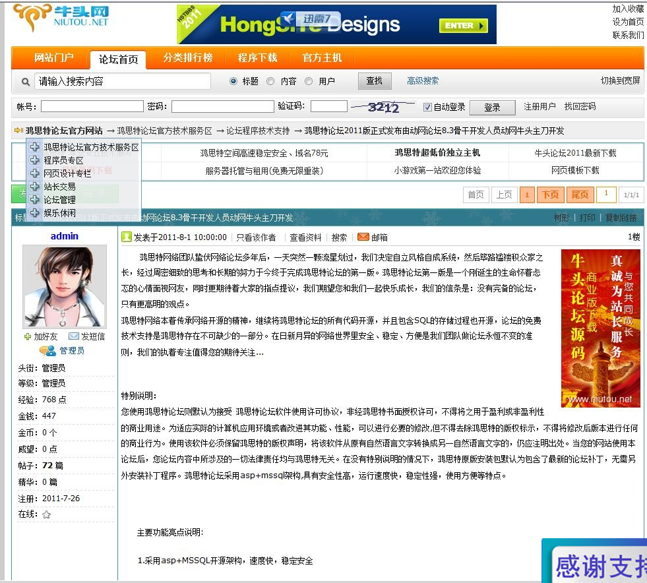Select the 标题 search radio button
Screen dimensions: 647x583
tap(233, 81)
